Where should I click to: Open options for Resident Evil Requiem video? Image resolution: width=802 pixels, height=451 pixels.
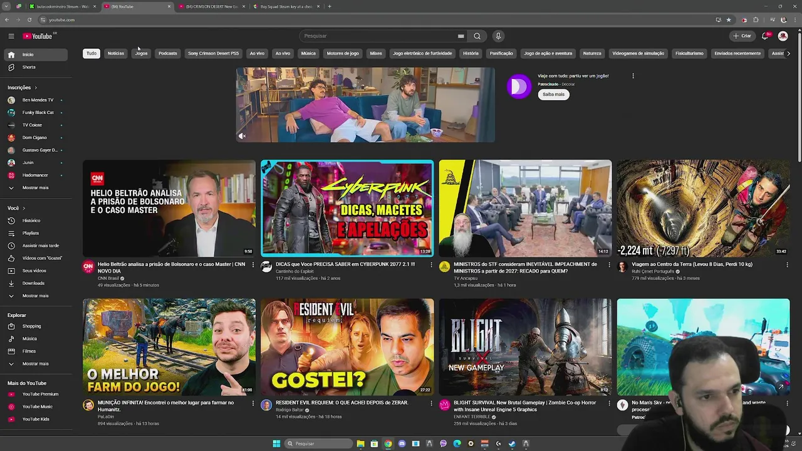pos(431,403)
